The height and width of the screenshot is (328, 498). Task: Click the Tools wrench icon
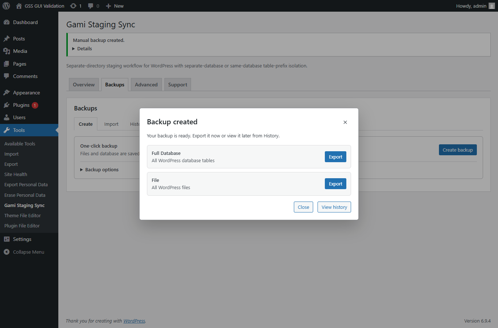(7, 130)
